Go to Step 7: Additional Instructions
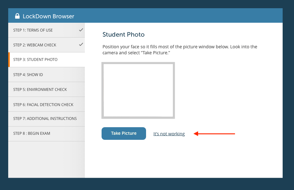Image resolution: width=294 pixels, height=190 pixels. (45, 119)
